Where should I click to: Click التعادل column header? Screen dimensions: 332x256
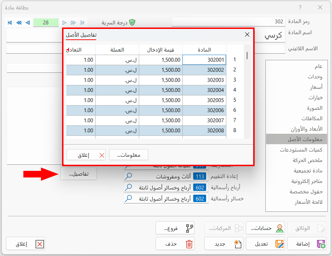(81, 50)
